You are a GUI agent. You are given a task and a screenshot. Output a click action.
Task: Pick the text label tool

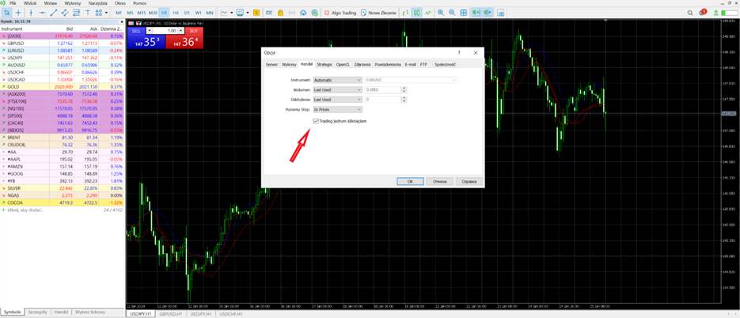pos(87,13)
